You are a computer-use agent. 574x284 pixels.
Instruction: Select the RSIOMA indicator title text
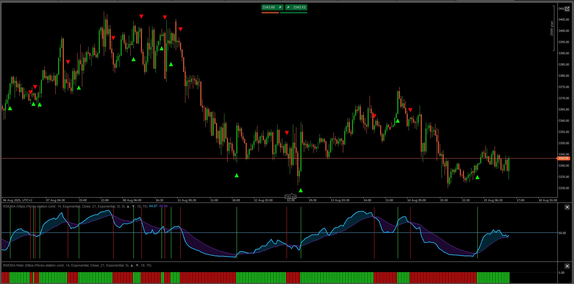click(75, 206)
